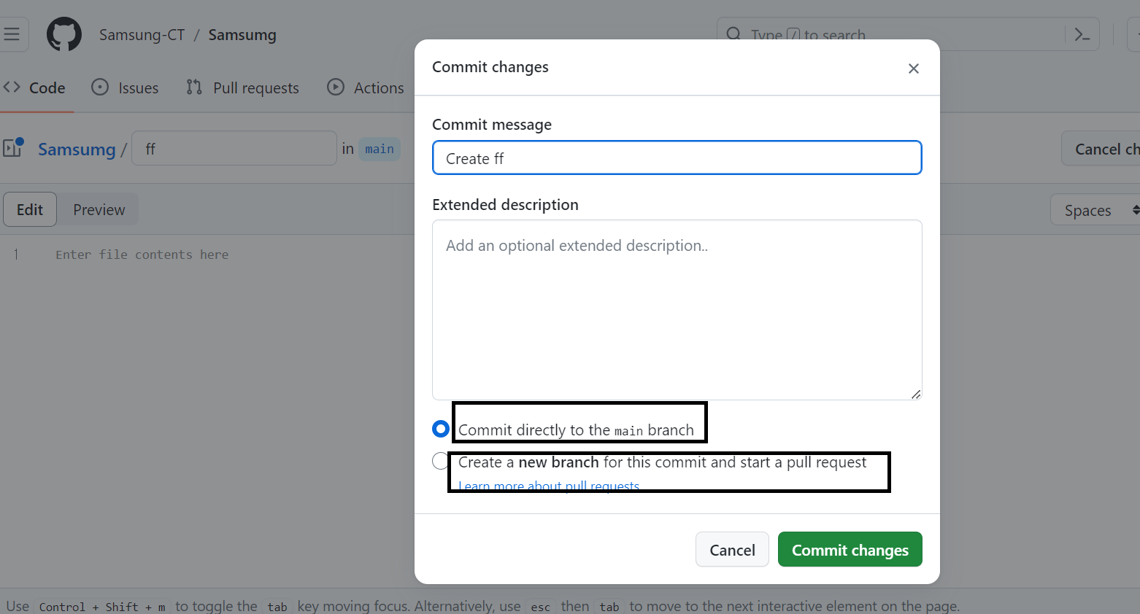
Task: Click the green Commit changes button
Action: pos(850,550)
